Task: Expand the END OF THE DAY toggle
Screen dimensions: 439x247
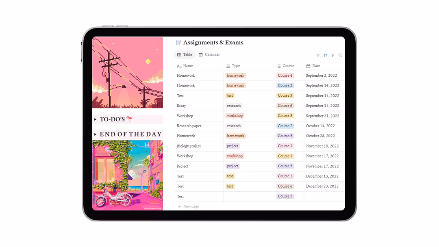Action: click(x=96, y=134)
